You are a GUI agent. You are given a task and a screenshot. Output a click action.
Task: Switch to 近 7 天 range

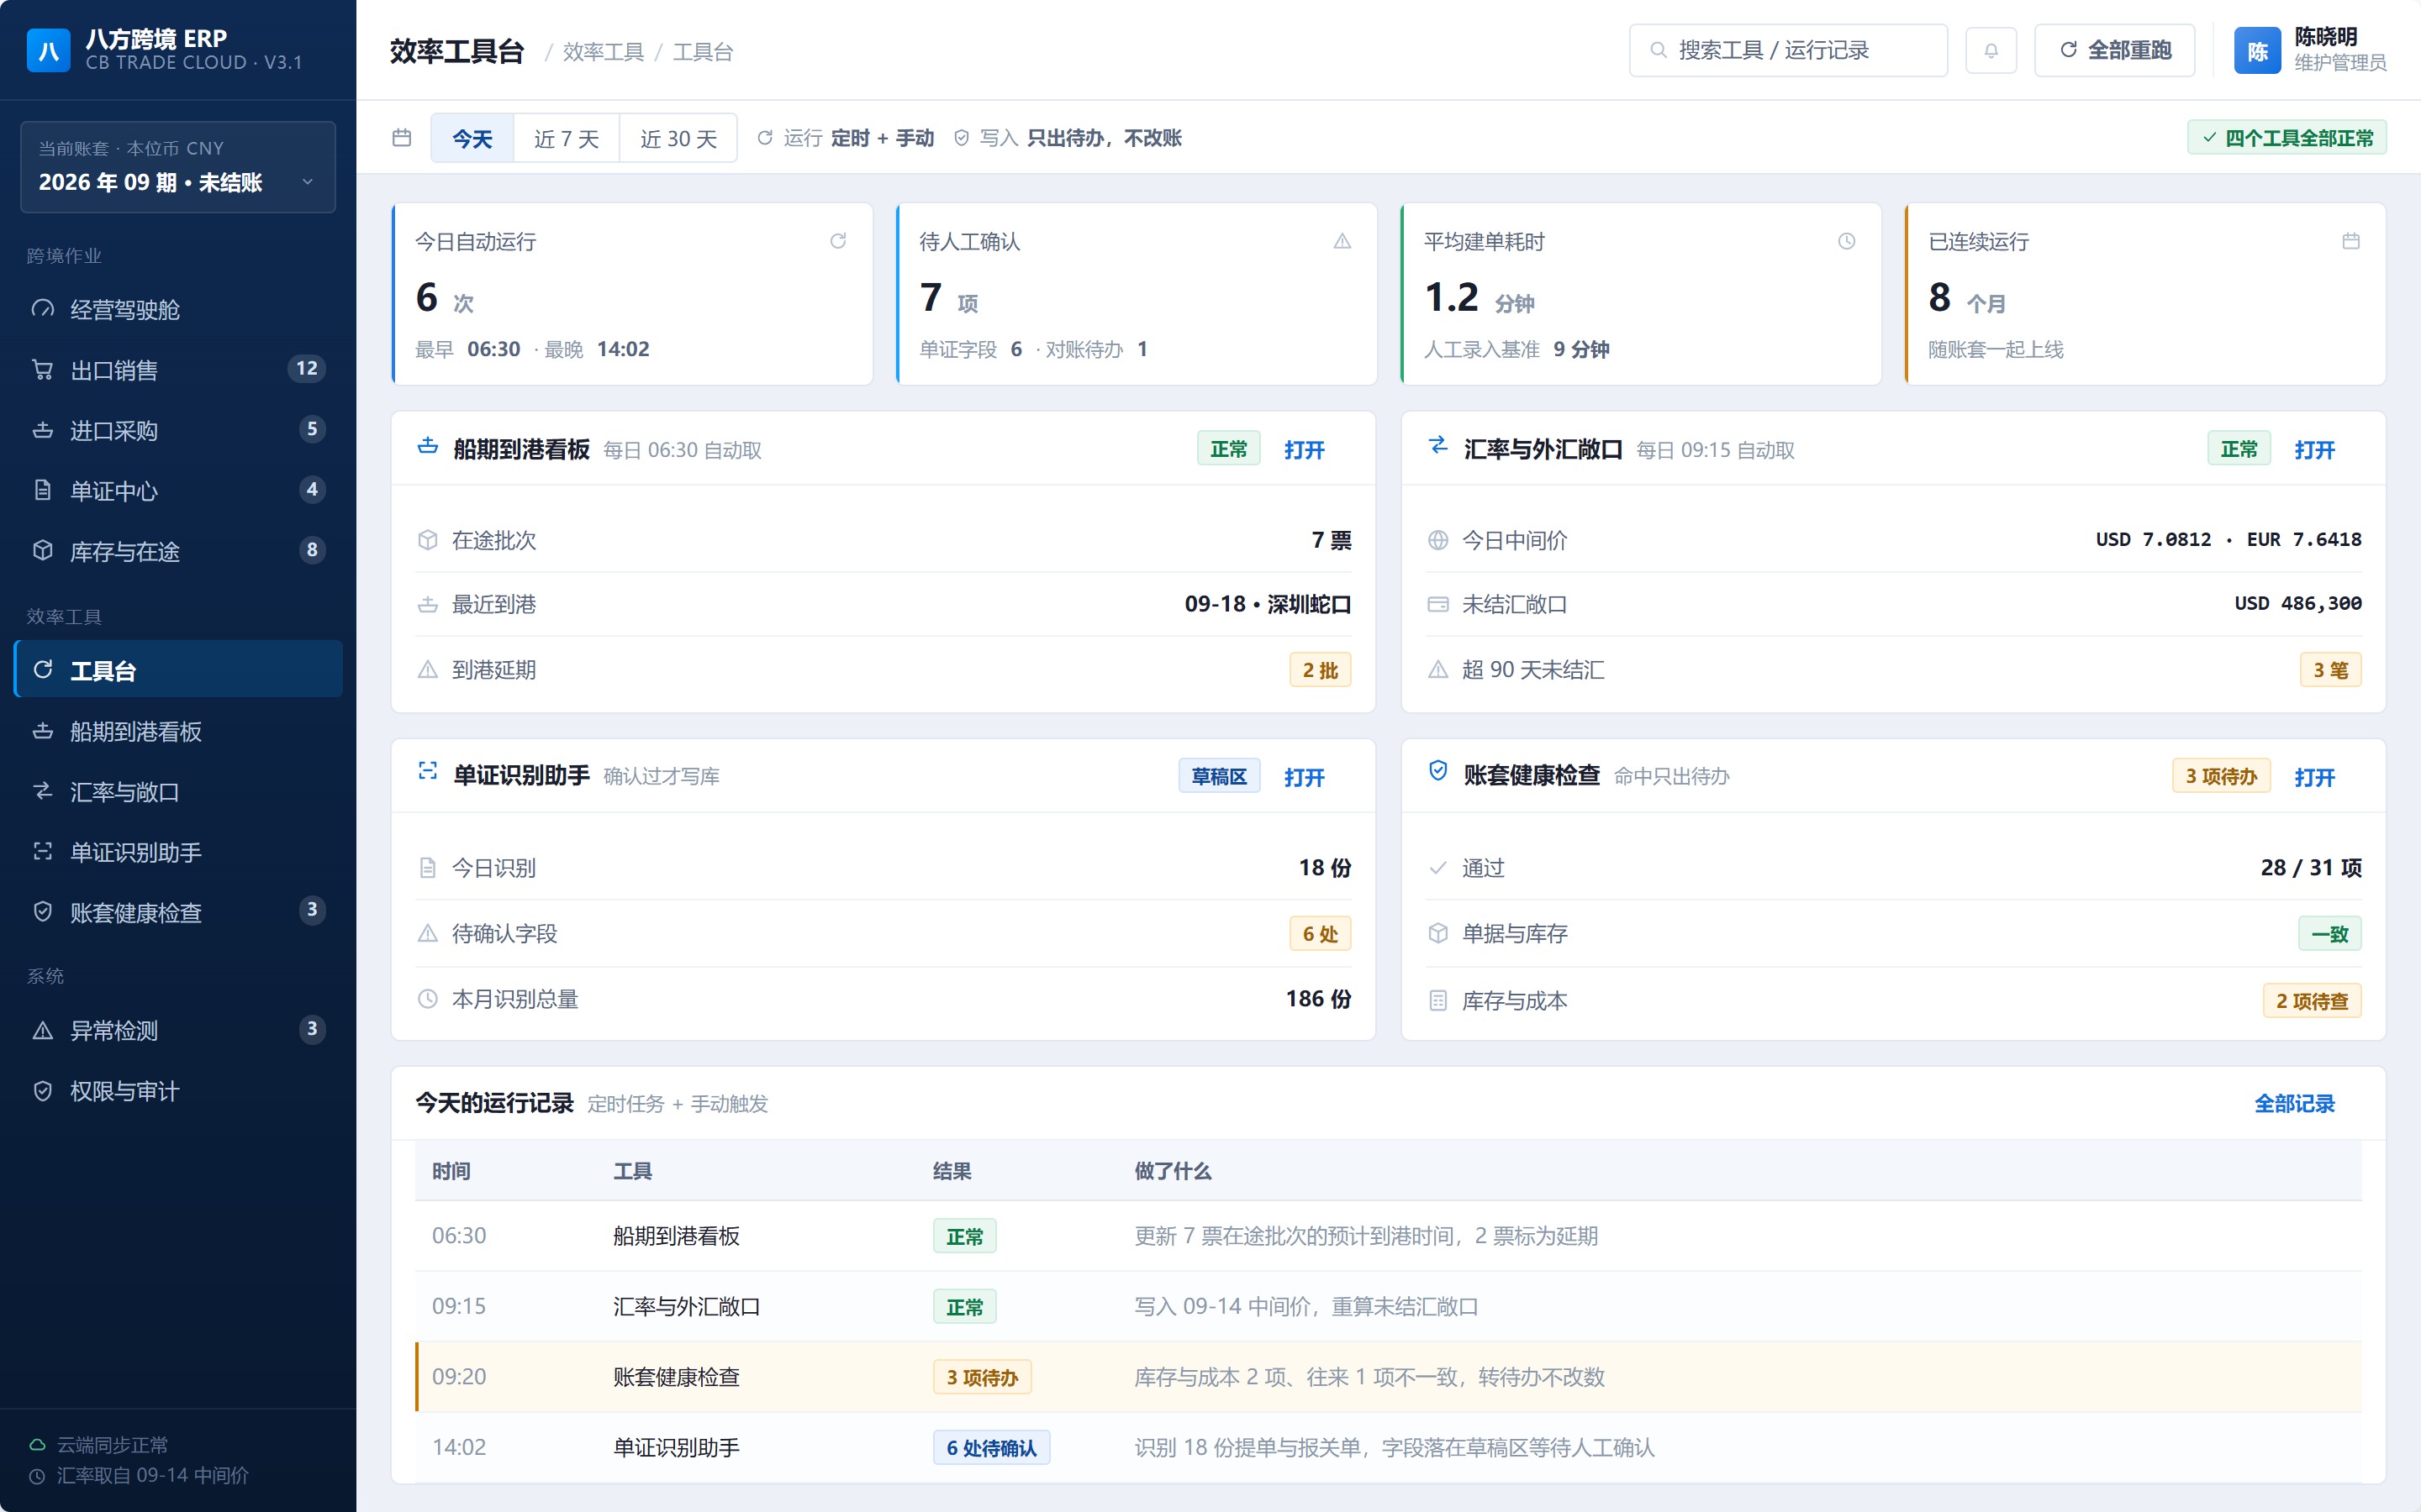click(x=567, y=138)
